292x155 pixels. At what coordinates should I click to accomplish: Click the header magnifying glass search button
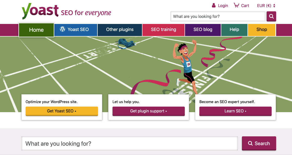pyautogui.click(x=271, y=16)
